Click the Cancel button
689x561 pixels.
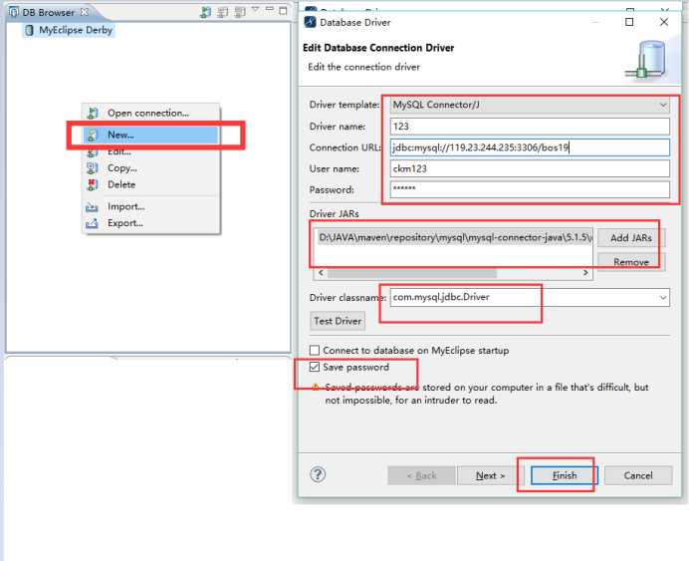click(x=638, y=475)
